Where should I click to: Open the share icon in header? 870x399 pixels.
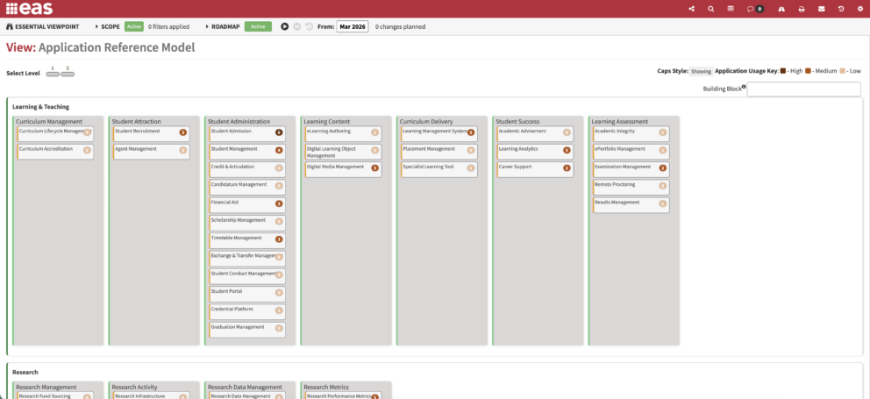click(691, 9)
